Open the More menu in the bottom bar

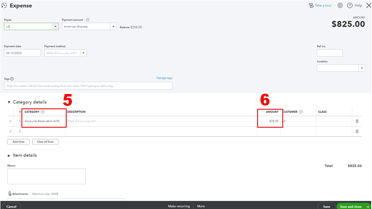(x=201, y=206)
